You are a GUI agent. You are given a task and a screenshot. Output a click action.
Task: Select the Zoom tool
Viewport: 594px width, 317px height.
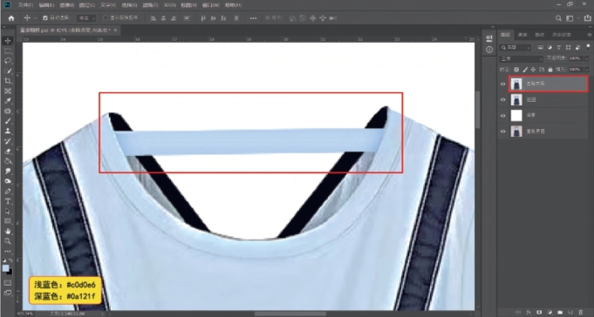pos(8,241)
